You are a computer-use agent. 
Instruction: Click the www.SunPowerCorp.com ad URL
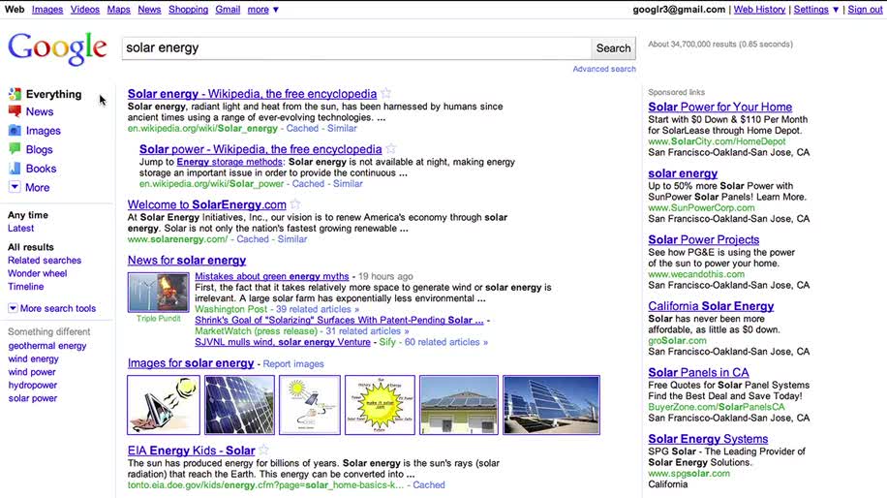(701, 207)
